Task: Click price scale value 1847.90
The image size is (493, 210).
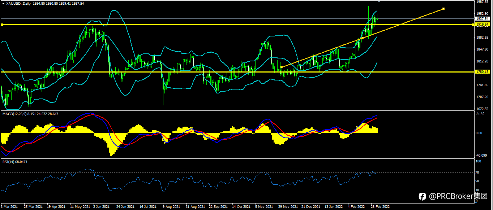Action: pos(483,49)
